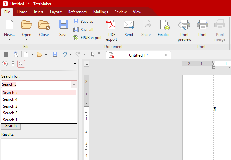This screenshot has height=160, width=231.
Task: Expand new document dropdown in quick toolbar
Action: (32, 55)
